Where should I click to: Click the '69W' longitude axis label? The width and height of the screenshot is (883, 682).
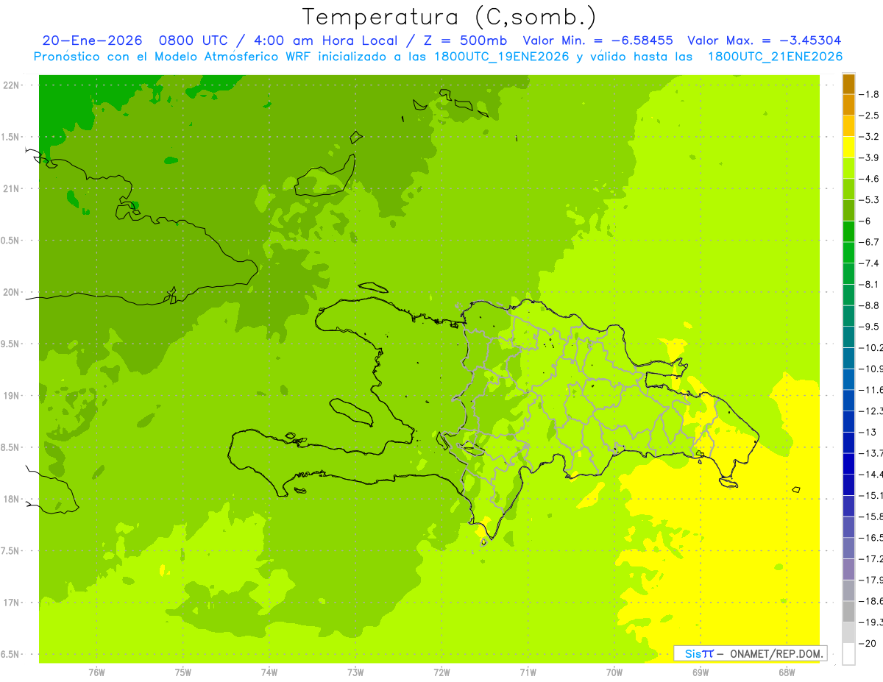[701, 672]
